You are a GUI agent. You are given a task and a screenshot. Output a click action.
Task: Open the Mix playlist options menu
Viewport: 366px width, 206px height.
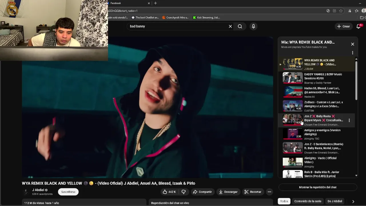coord(353,53)
